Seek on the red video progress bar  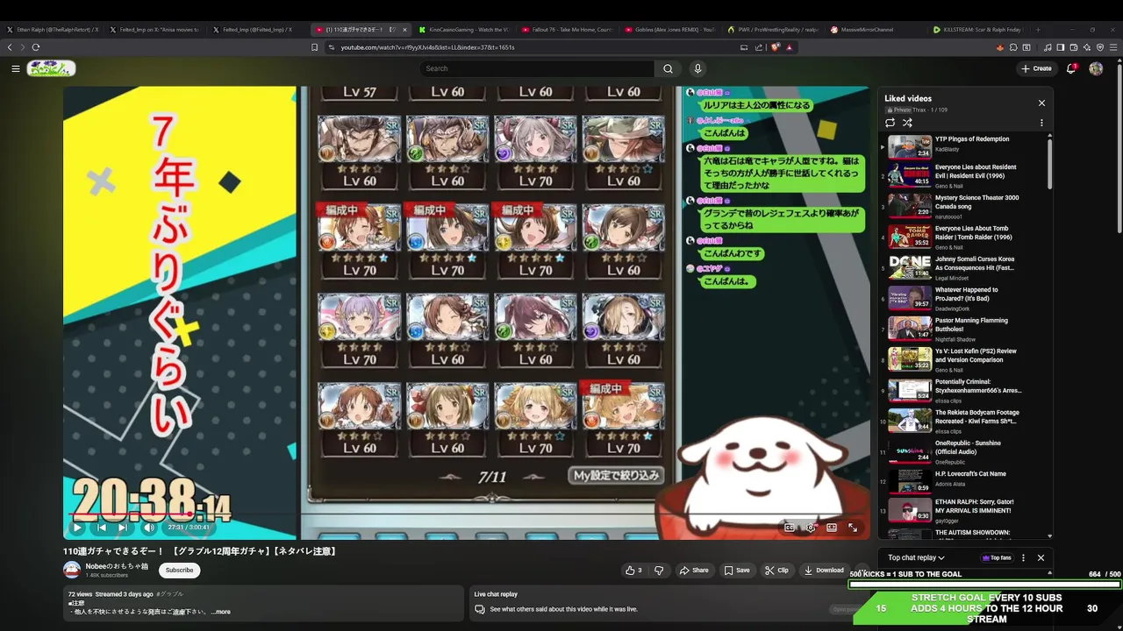coord(466,514)
